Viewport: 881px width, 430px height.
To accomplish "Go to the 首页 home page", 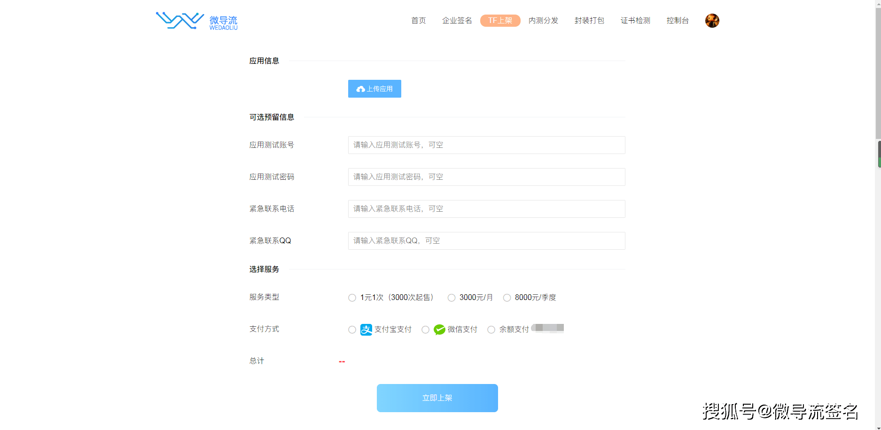I will [418, 21].
